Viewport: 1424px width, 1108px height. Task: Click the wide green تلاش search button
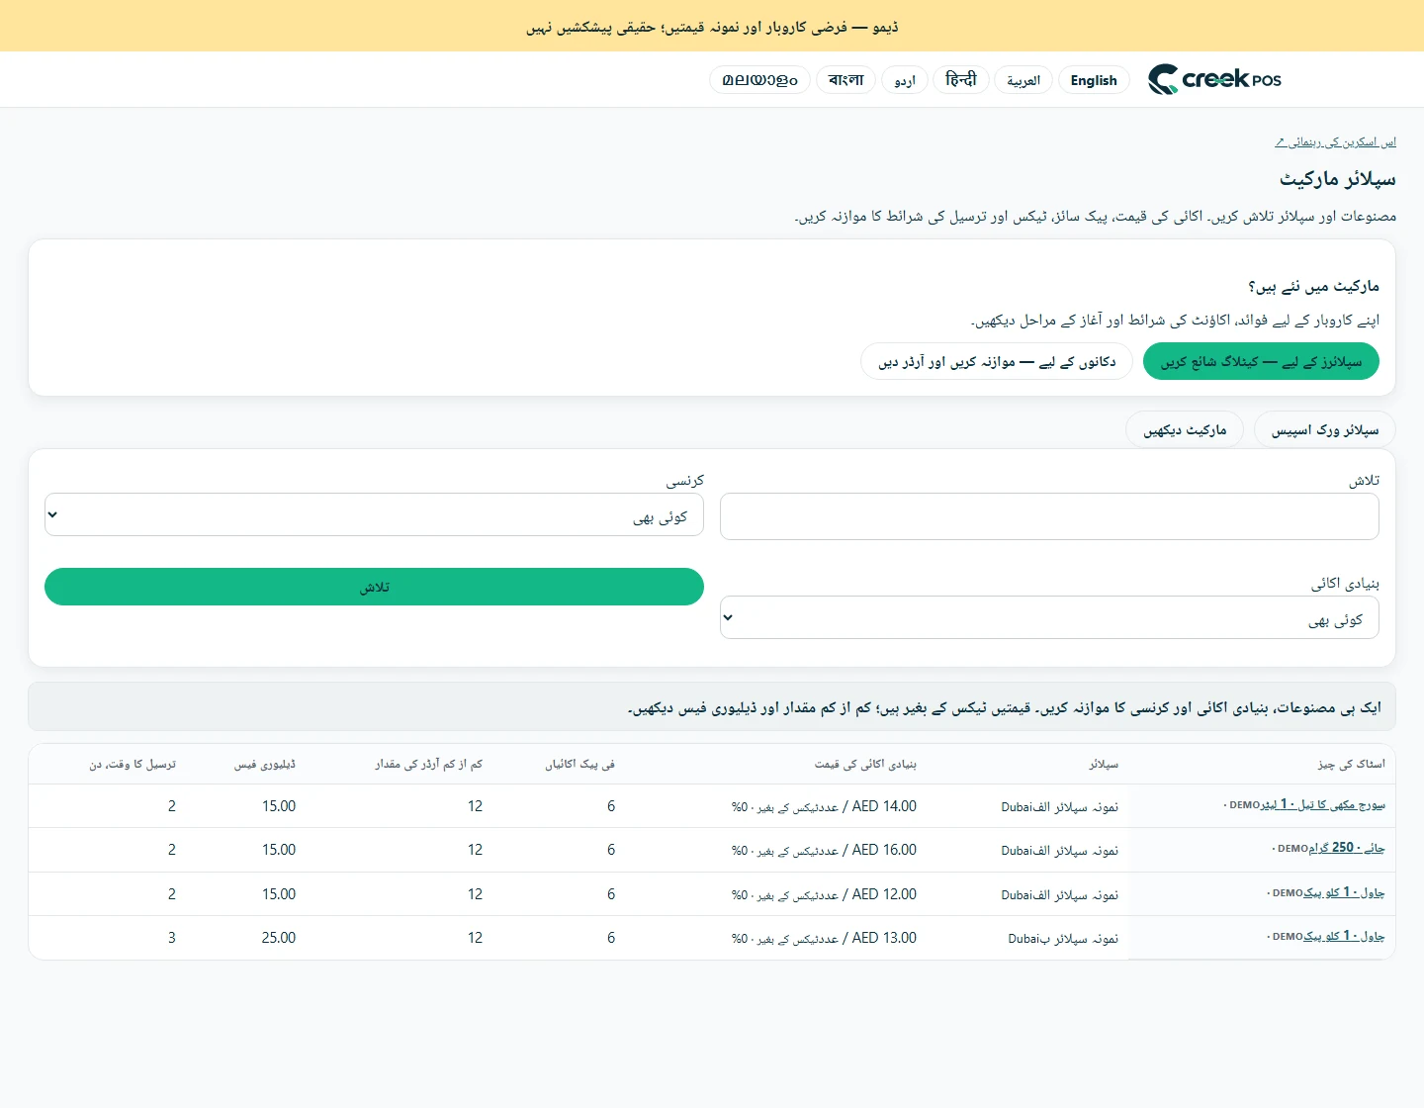374,587
